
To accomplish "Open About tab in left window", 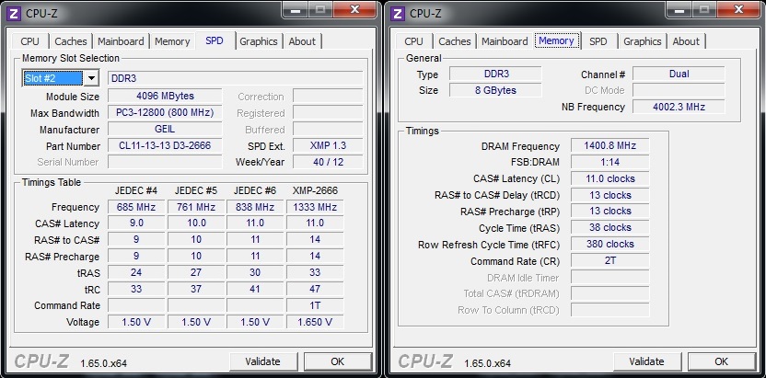I will [302, 41].
